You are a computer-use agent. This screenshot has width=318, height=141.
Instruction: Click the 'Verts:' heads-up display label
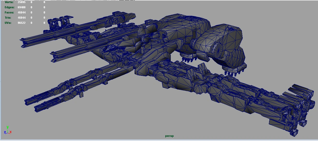tap(9, 2)
